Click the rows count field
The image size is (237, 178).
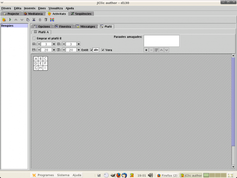point(46,44)
